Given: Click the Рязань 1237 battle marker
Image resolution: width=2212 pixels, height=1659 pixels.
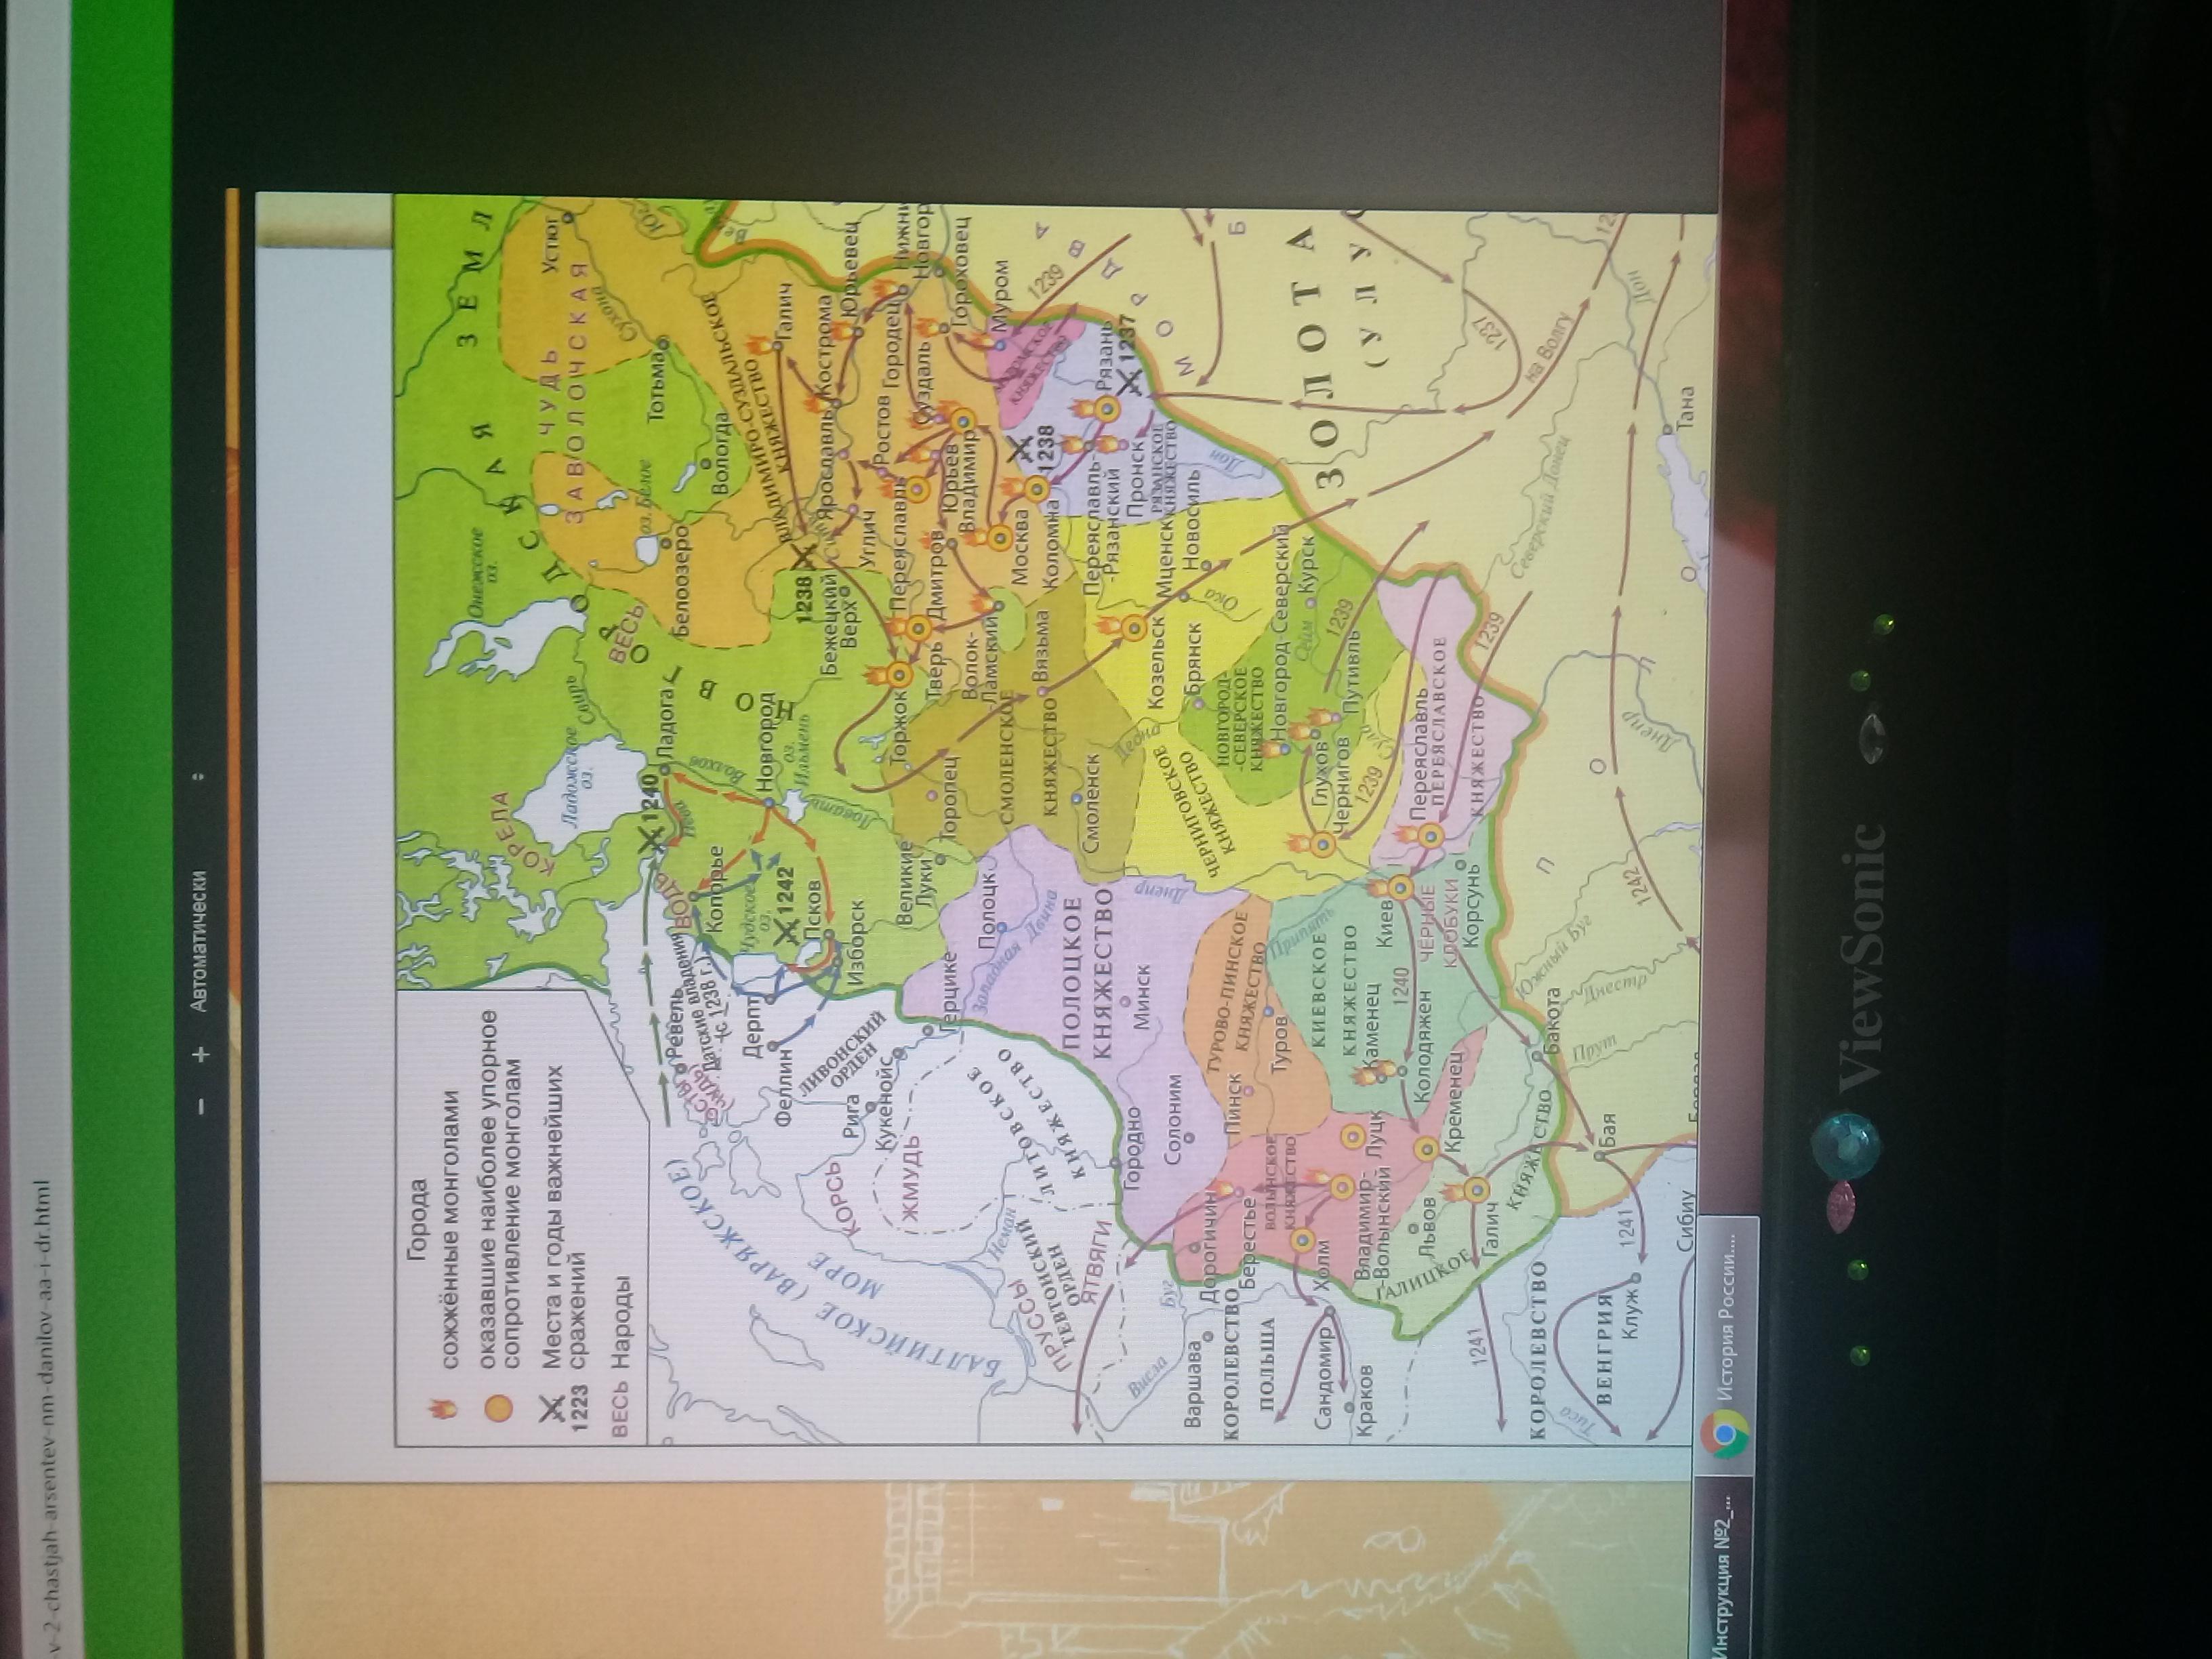Looking at the screenshot, I should point(1130,382).
